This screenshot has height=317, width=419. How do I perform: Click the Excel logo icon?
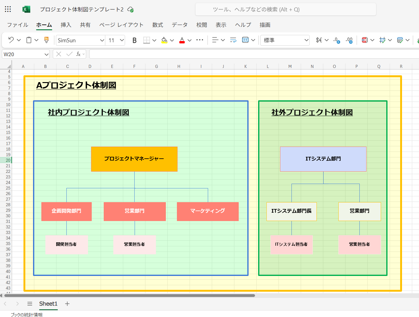click(x=26, y=9)
